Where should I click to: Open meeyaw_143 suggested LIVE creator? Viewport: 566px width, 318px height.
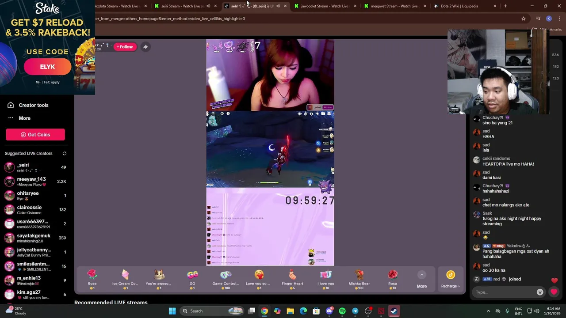click(35, 182)
